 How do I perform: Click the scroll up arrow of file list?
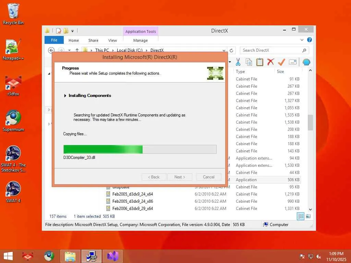click(x=310, y=71)
